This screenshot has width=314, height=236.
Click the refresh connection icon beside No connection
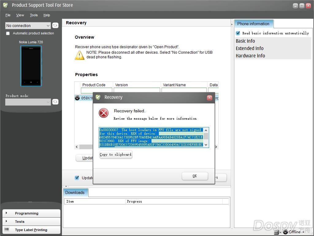point(55,25)
